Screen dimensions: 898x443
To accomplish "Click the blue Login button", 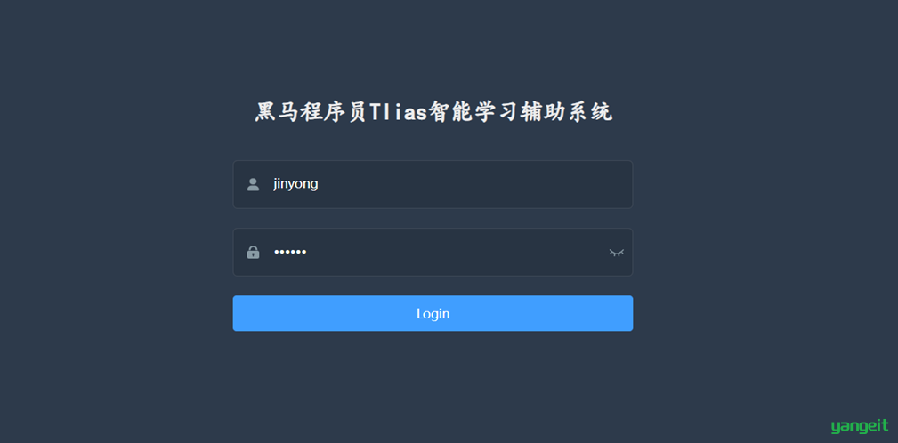I will tap(433, 313).
